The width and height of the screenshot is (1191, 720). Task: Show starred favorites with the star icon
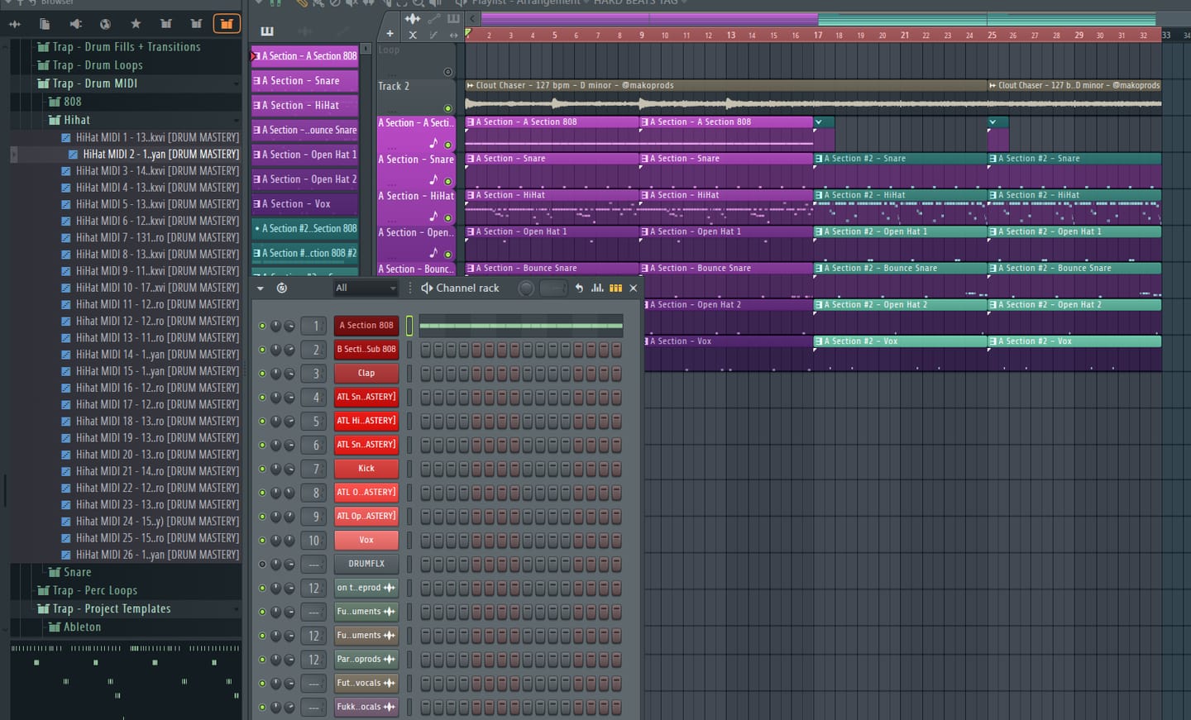pos(136,24)
